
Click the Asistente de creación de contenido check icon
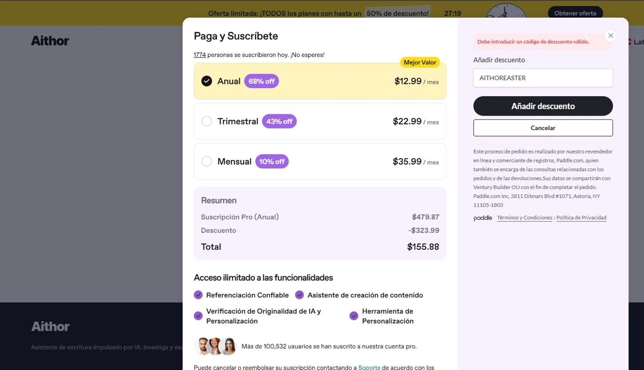point(299,295)
